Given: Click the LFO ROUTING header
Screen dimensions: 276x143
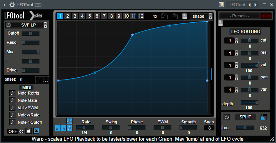Looking at the screenshot, I should coord(246,32).
